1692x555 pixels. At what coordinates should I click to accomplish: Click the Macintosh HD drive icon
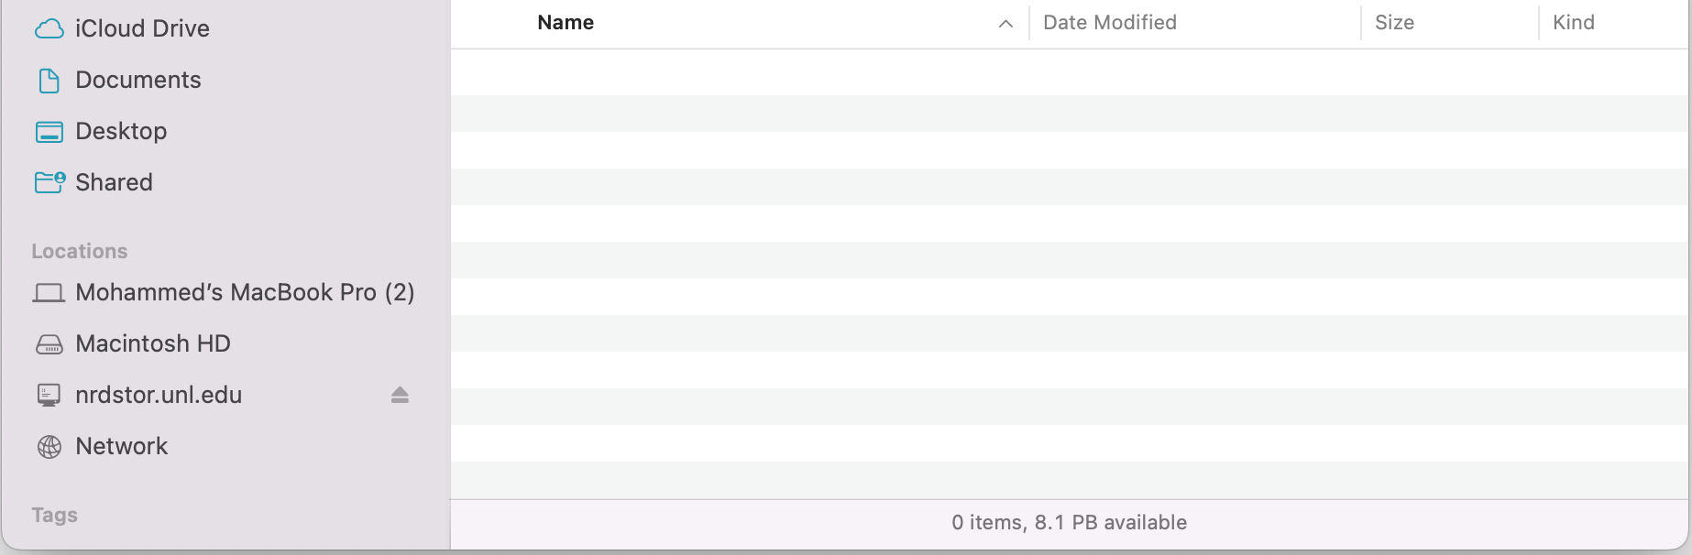coord(49,344)
